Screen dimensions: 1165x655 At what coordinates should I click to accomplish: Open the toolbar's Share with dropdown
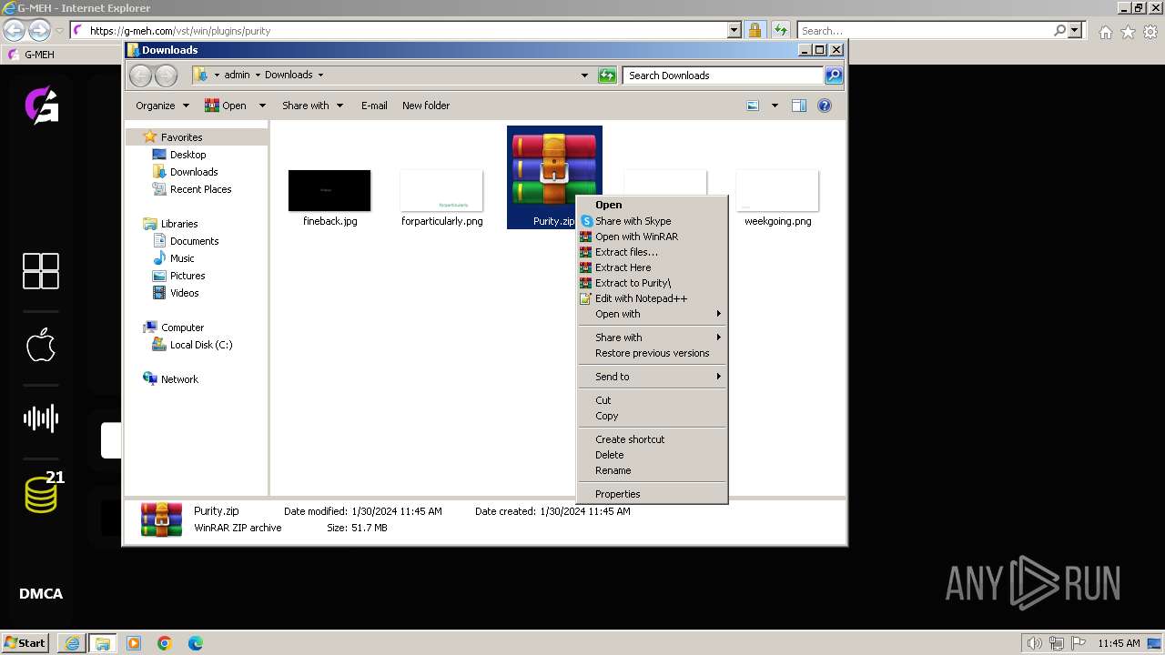click(312, 106)
